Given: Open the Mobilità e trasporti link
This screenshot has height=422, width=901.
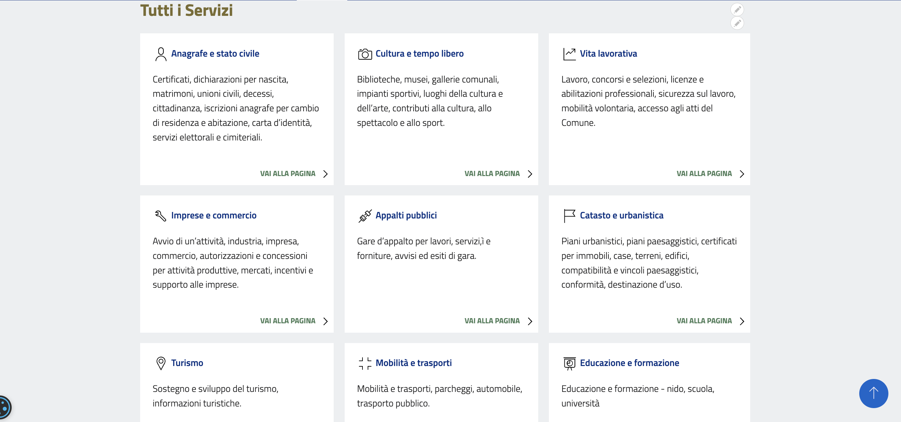Looking at the screenshot, I should 413,363.
